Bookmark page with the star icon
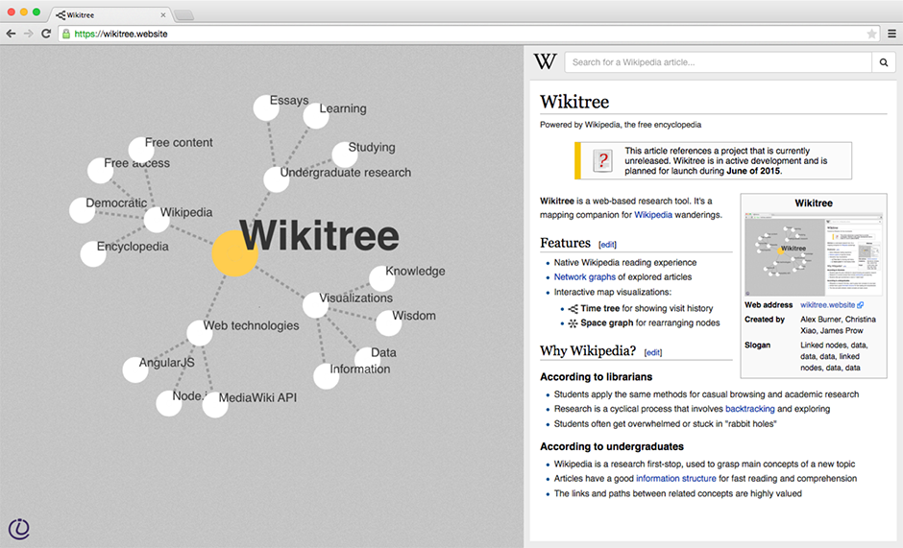Screen dimensions: 903x548 point(872,34)
